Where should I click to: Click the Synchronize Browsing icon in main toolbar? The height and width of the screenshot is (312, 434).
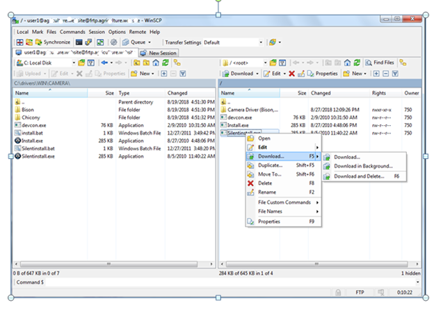tap(100, 42)
